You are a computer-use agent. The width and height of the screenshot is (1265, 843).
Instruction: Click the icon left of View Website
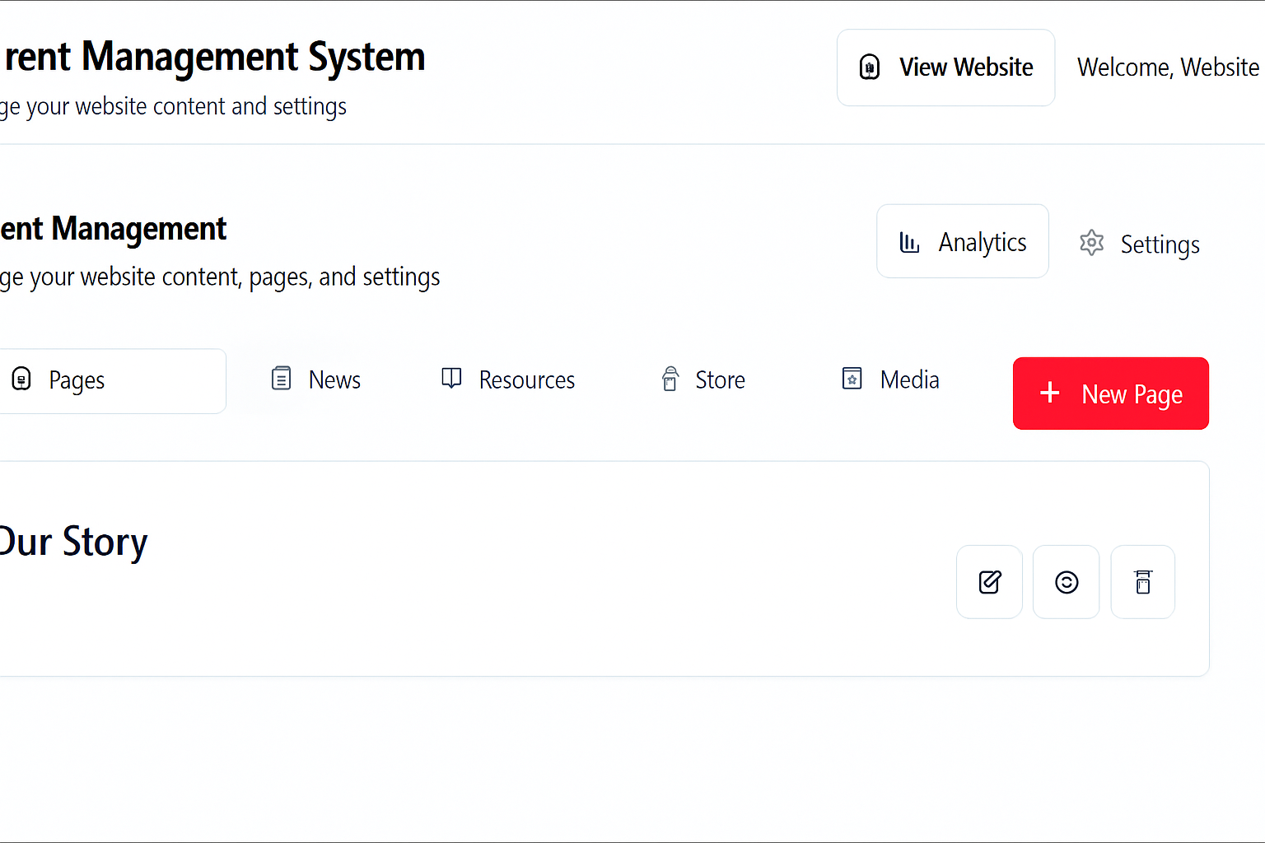pyautogui.click(x=870, y=68)
